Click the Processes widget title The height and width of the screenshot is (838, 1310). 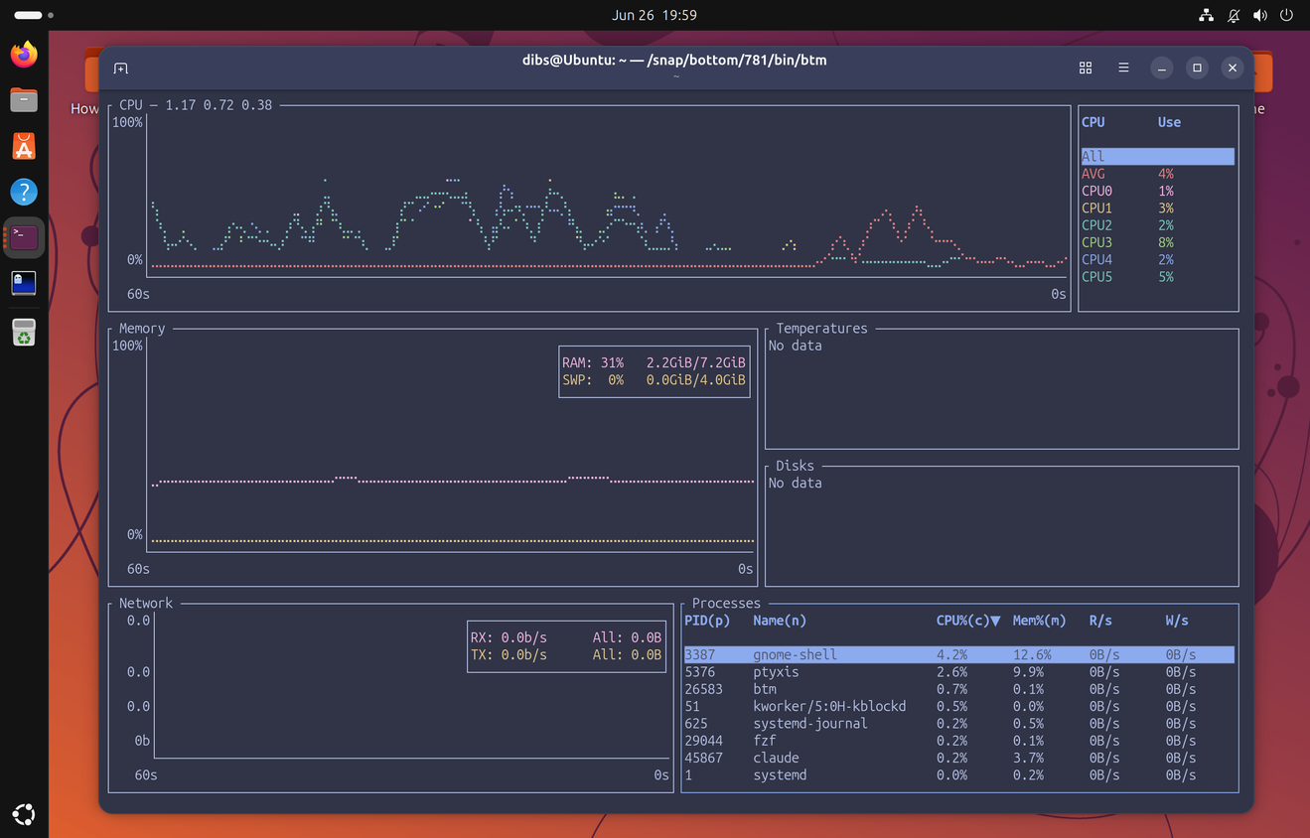point(726,604)
